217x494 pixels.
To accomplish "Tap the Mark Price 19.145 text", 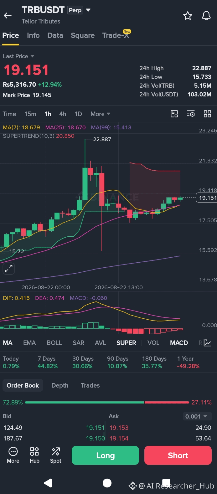I will pos(27,95).
